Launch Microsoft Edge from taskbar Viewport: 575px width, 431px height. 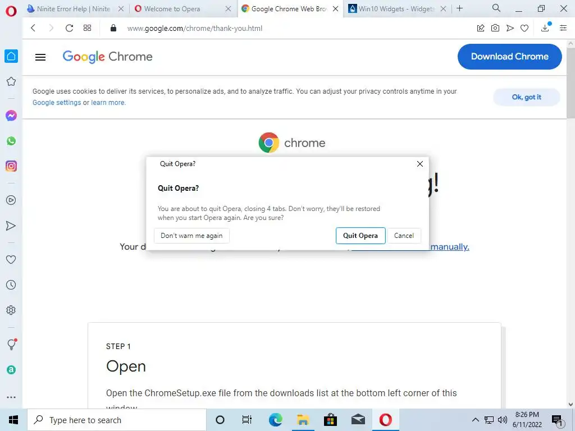[275, 420]
